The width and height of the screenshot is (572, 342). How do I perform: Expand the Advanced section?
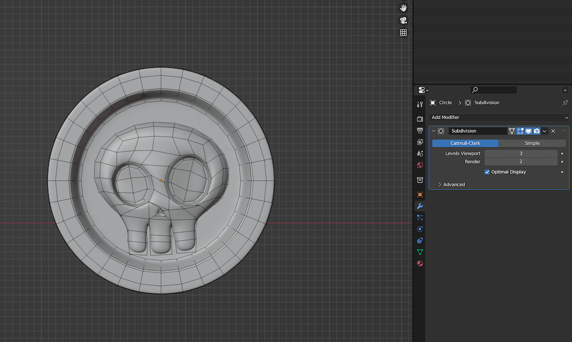click(453, 184)
